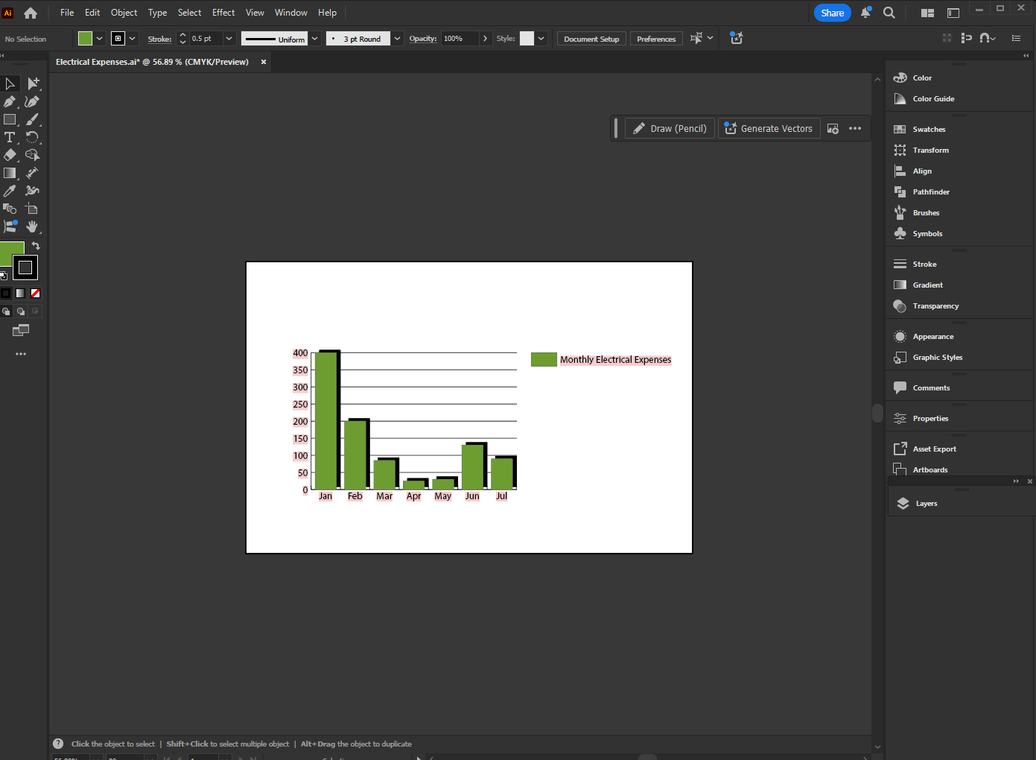Viewport: 1036px width, 760px height.
Task: Click the Generate Vectors button
Action: coord(769,128)
